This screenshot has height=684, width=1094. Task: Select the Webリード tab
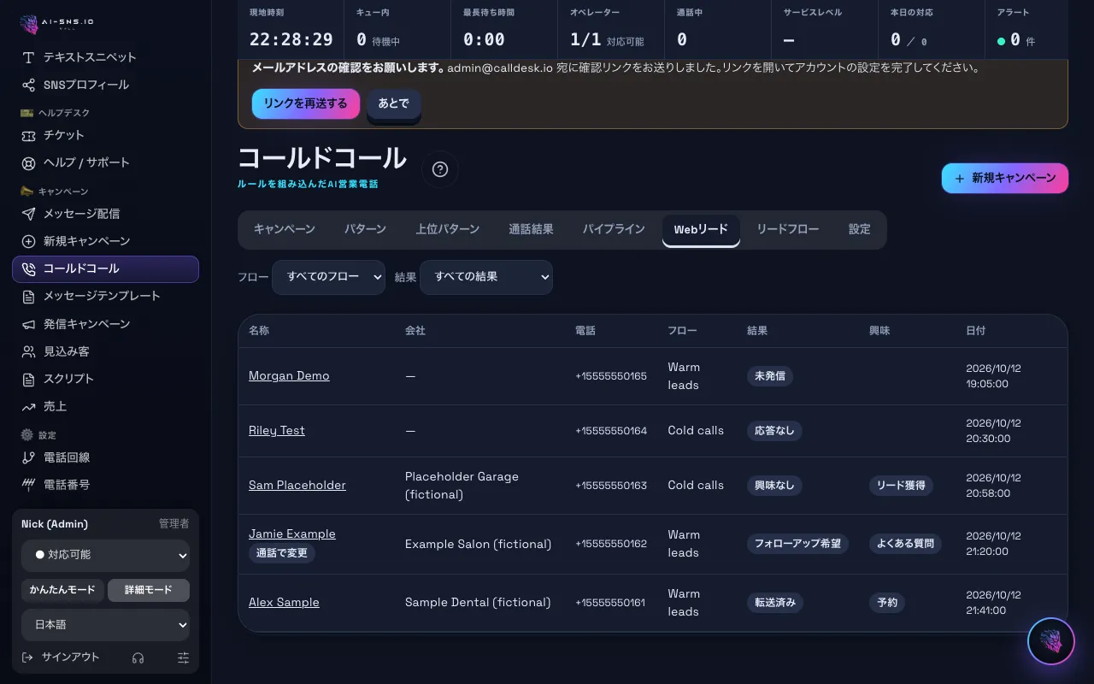point(701,230)
